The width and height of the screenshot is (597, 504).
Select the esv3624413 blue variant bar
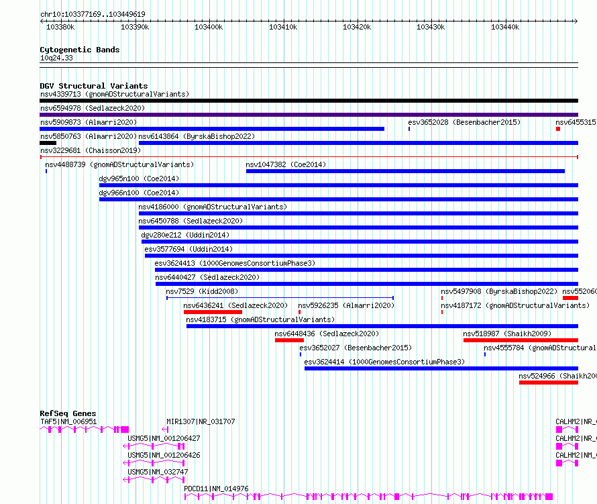click(x=367, y=270)
